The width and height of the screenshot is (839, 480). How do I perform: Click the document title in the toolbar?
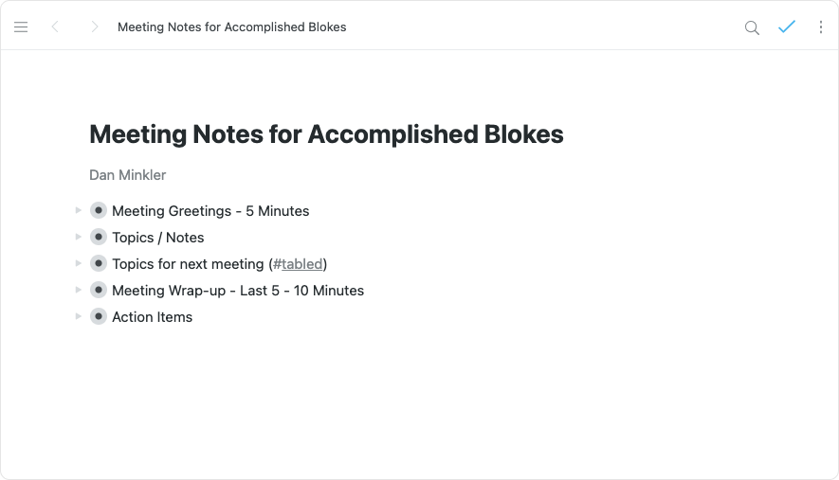231,27
